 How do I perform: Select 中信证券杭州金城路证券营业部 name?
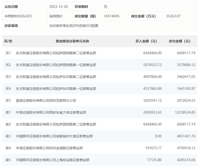pyautogui.click(x=49, y=148)
